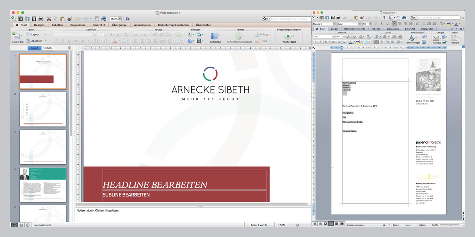Open the Standard style dropdown in Word
This screenshot has height=237, width=475.
(x=334, y=24)
